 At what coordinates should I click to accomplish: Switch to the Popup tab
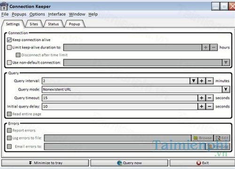(x=74, y=24)
